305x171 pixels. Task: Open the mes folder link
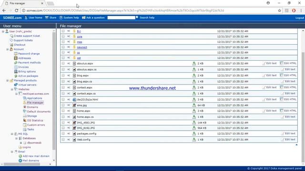80,42
